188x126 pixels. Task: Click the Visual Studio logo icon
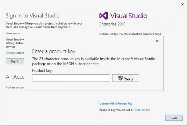coord(104,16)
